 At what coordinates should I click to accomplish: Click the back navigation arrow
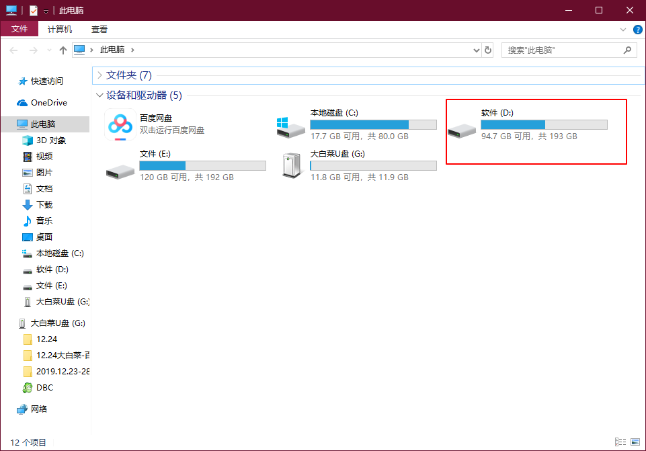[x=13, y=50]
